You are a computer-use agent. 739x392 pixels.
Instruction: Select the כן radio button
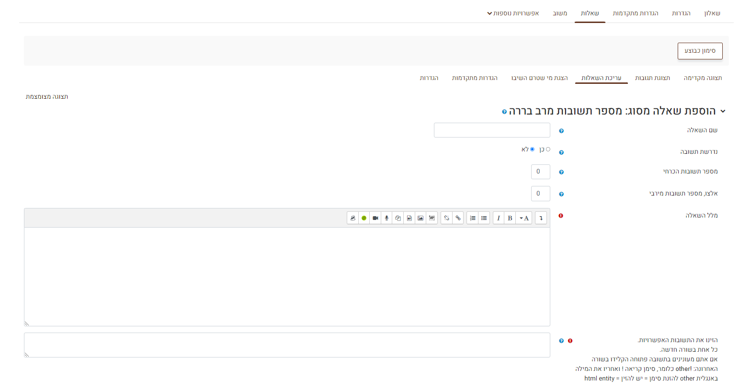(x=548, y=150)
